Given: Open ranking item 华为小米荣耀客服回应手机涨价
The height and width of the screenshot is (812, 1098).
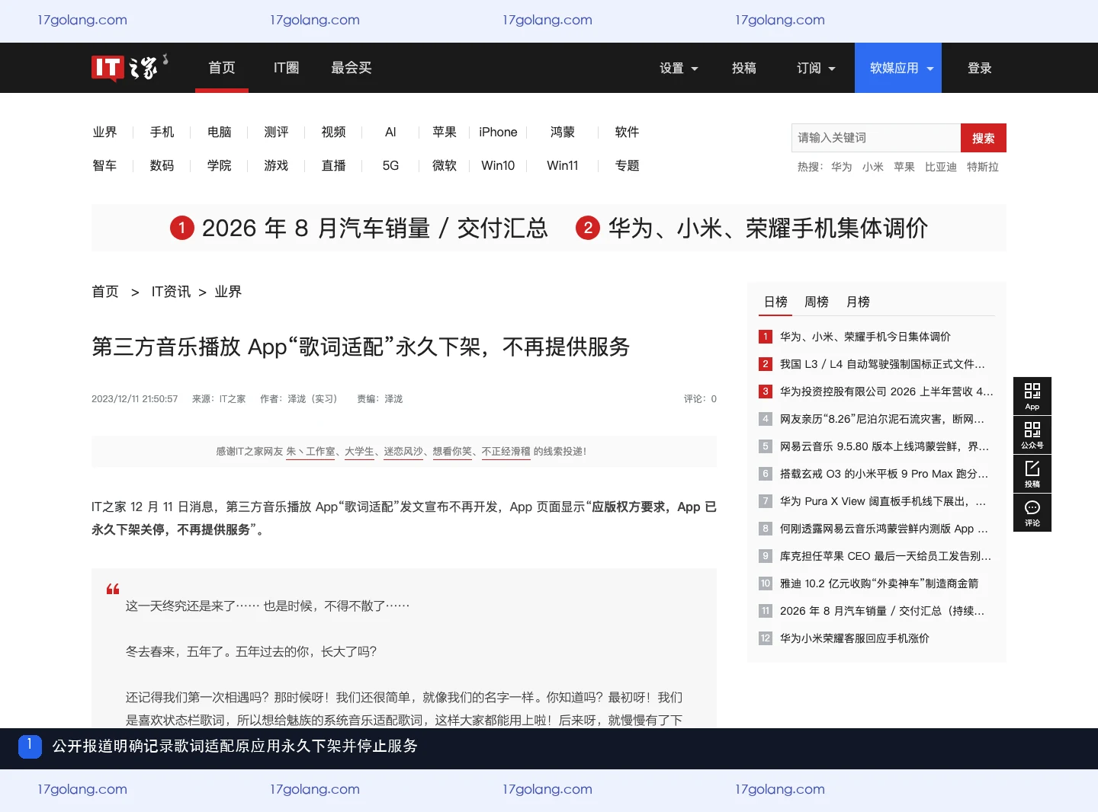Looking at the screenshot, I should [x=854, y=638].
